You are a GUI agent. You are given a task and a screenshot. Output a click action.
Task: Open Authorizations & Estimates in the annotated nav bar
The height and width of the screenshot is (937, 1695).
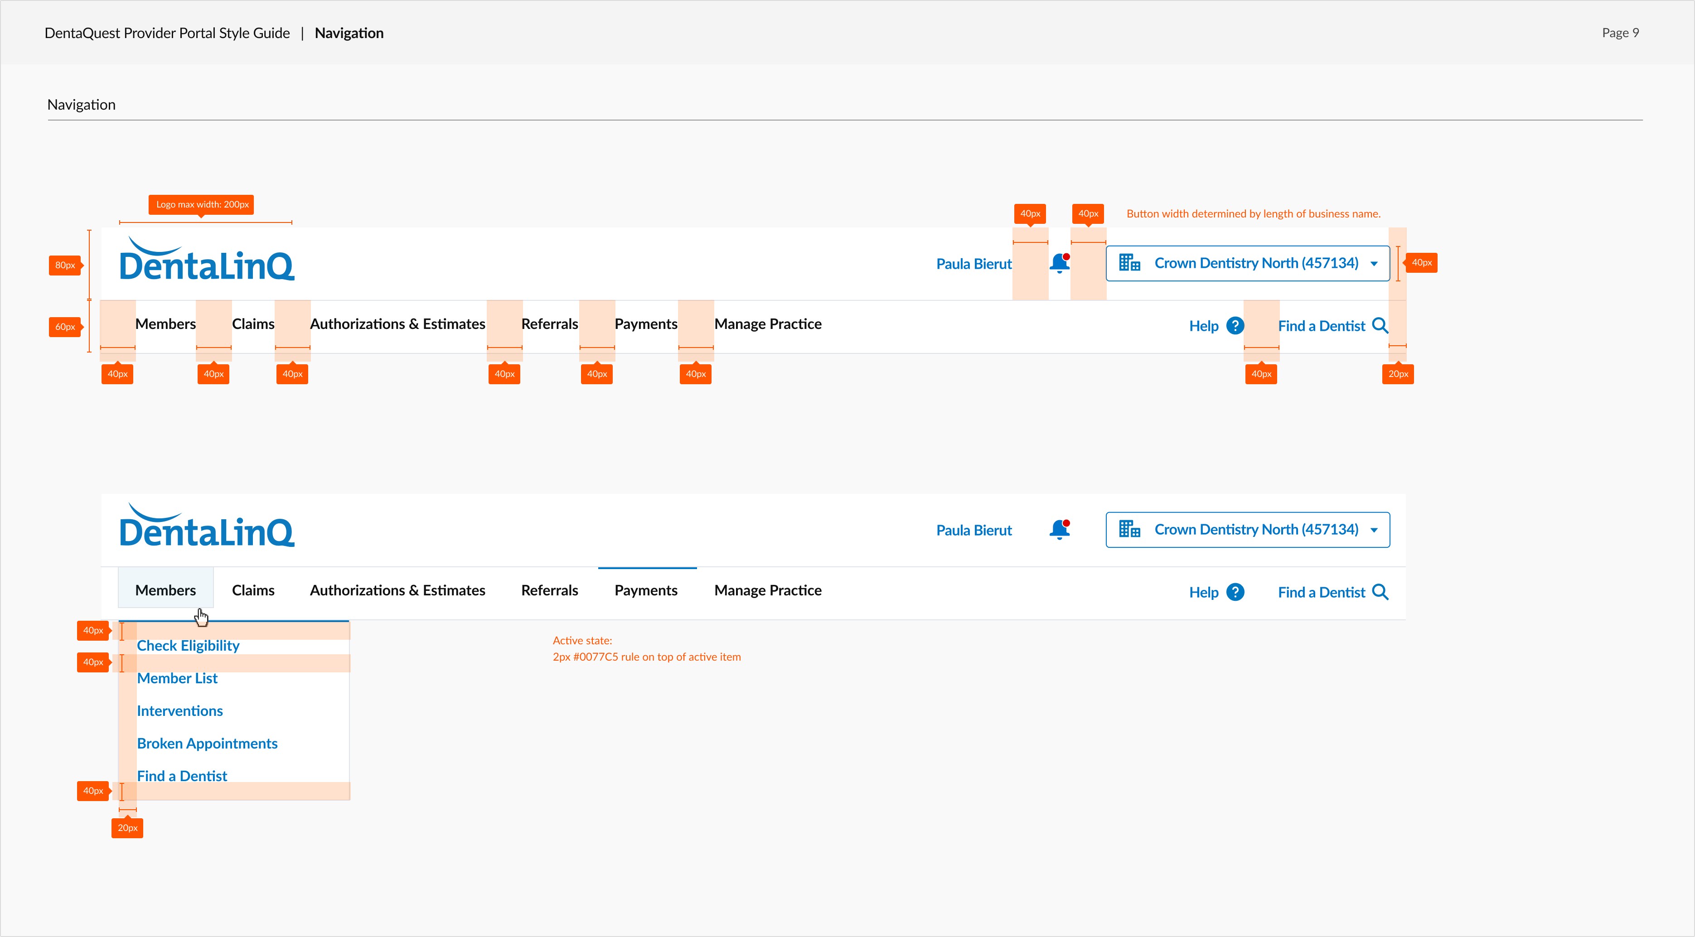coord(397,324)
